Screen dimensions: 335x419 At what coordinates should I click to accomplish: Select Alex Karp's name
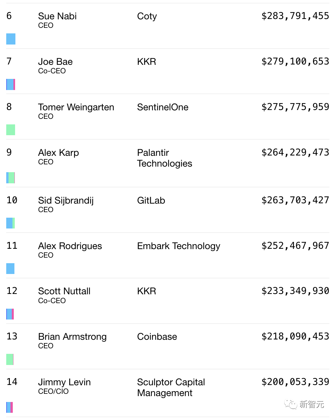(58, 153)
